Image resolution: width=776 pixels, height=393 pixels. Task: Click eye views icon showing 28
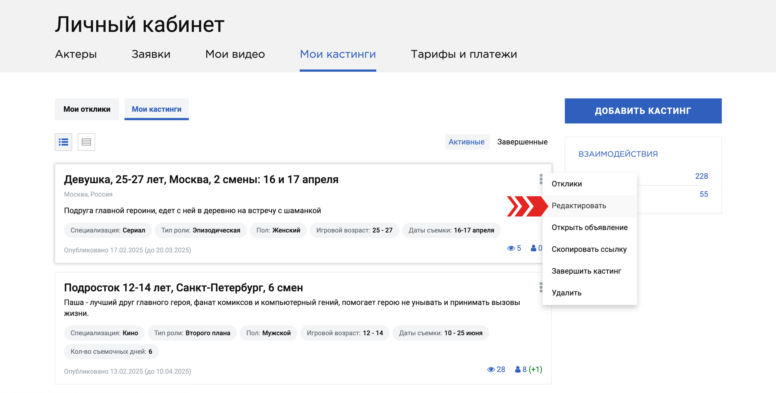click(491, 370)
